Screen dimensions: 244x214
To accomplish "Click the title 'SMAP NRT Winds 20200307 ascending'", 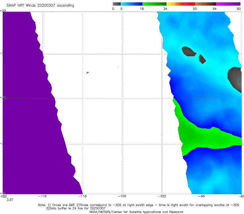I will pos(40,5).
